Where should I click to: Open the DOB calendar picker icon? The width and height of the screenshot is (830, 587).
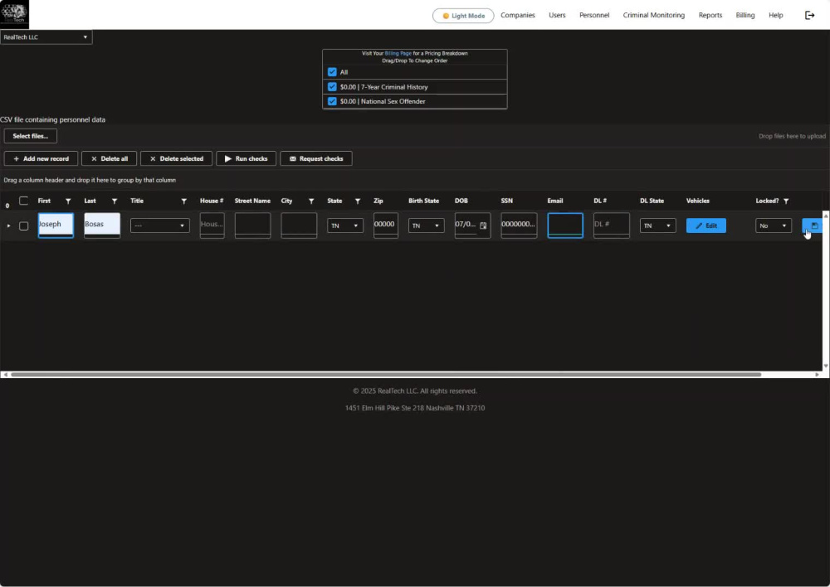tap(483, 226)
